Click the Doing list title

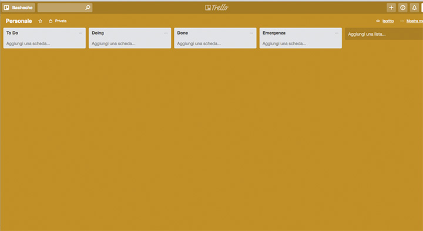click(x=98, y=33)
